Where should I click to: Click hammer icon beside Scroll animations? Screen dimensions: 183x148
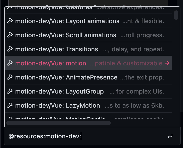point(10,35)
